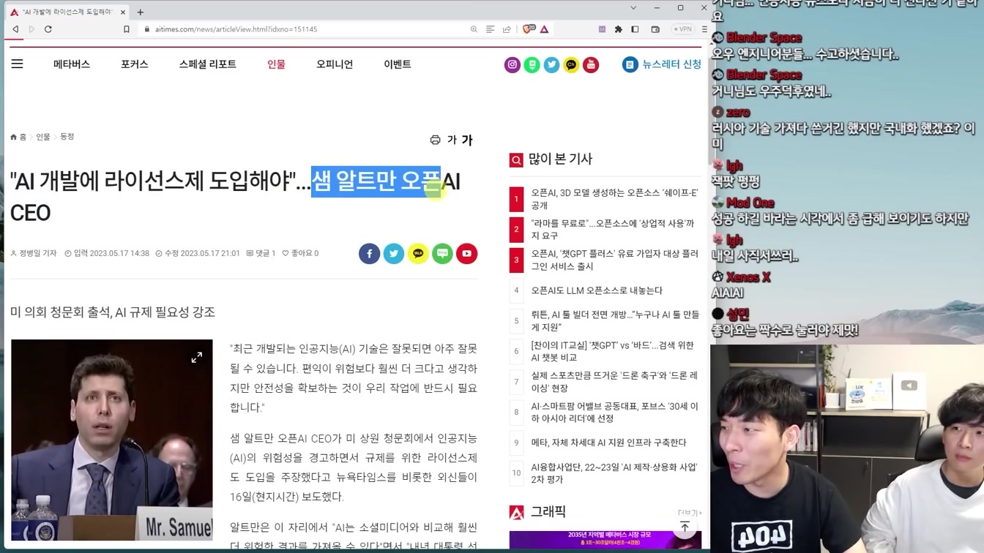Open the extensions puzzle icon
The image size is (984, 553).
(x=618, y=29)
